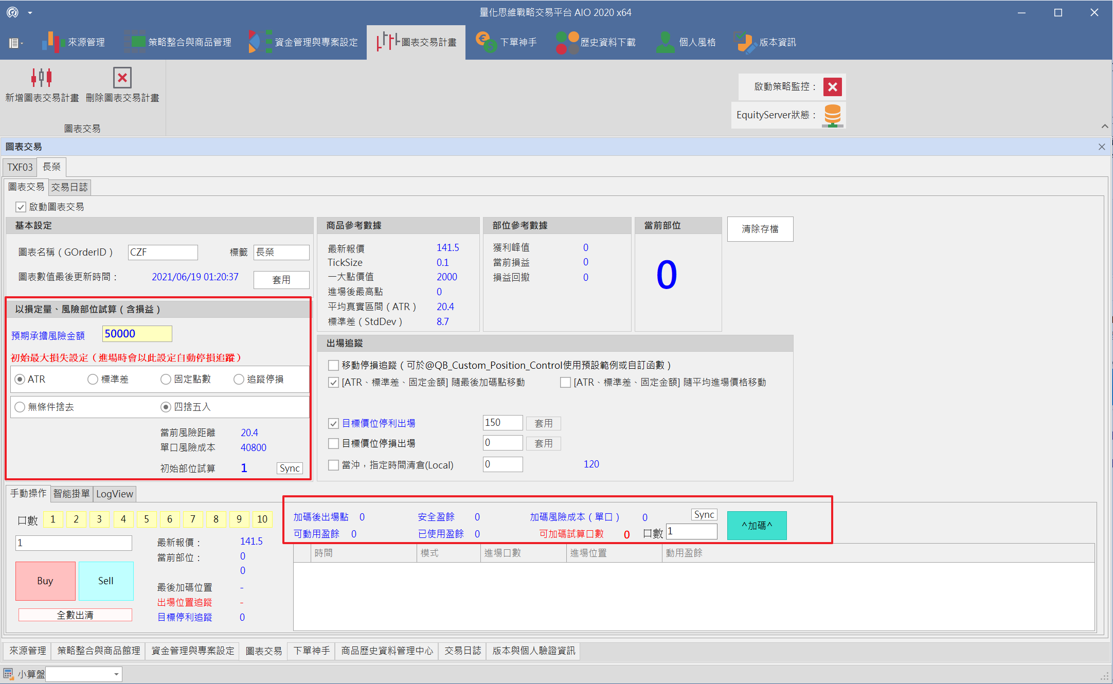Switch to the 交易日誌 tab
Screen dimensions: 1113x684
click(69, 187)
